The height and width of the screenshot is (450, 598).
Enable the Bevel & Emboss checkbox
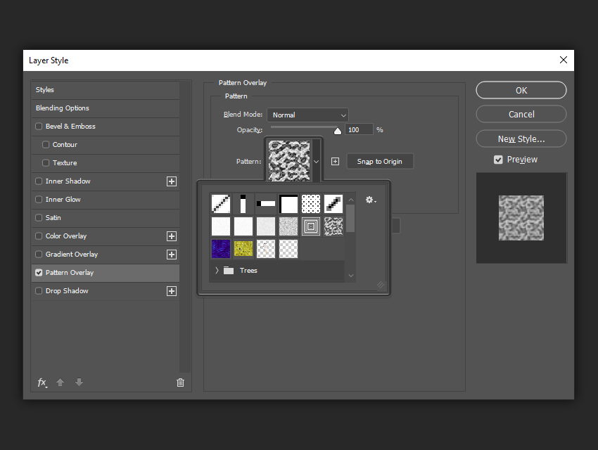coord(39,127)
